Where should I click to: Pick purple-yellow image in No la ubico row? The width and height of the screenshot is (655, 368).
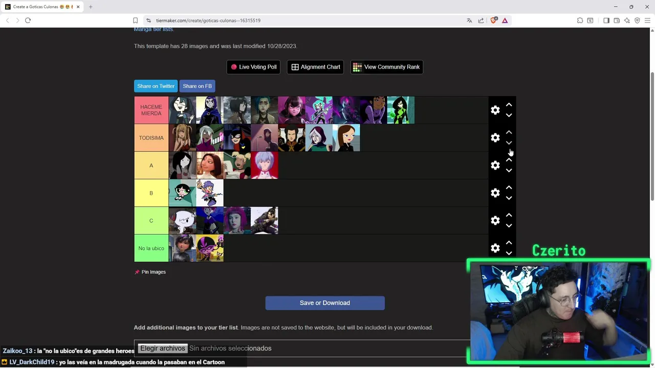point(210,248)
